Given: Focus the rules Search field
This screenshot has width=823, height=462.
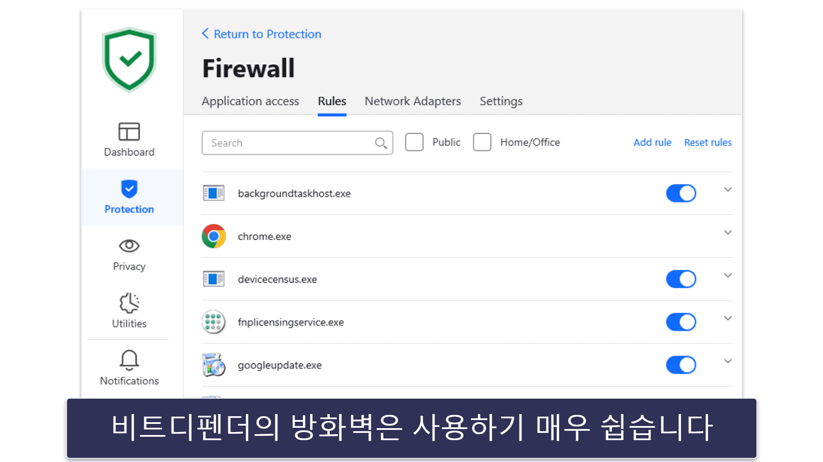Looking at the screenshot, I should pos(297,143).
